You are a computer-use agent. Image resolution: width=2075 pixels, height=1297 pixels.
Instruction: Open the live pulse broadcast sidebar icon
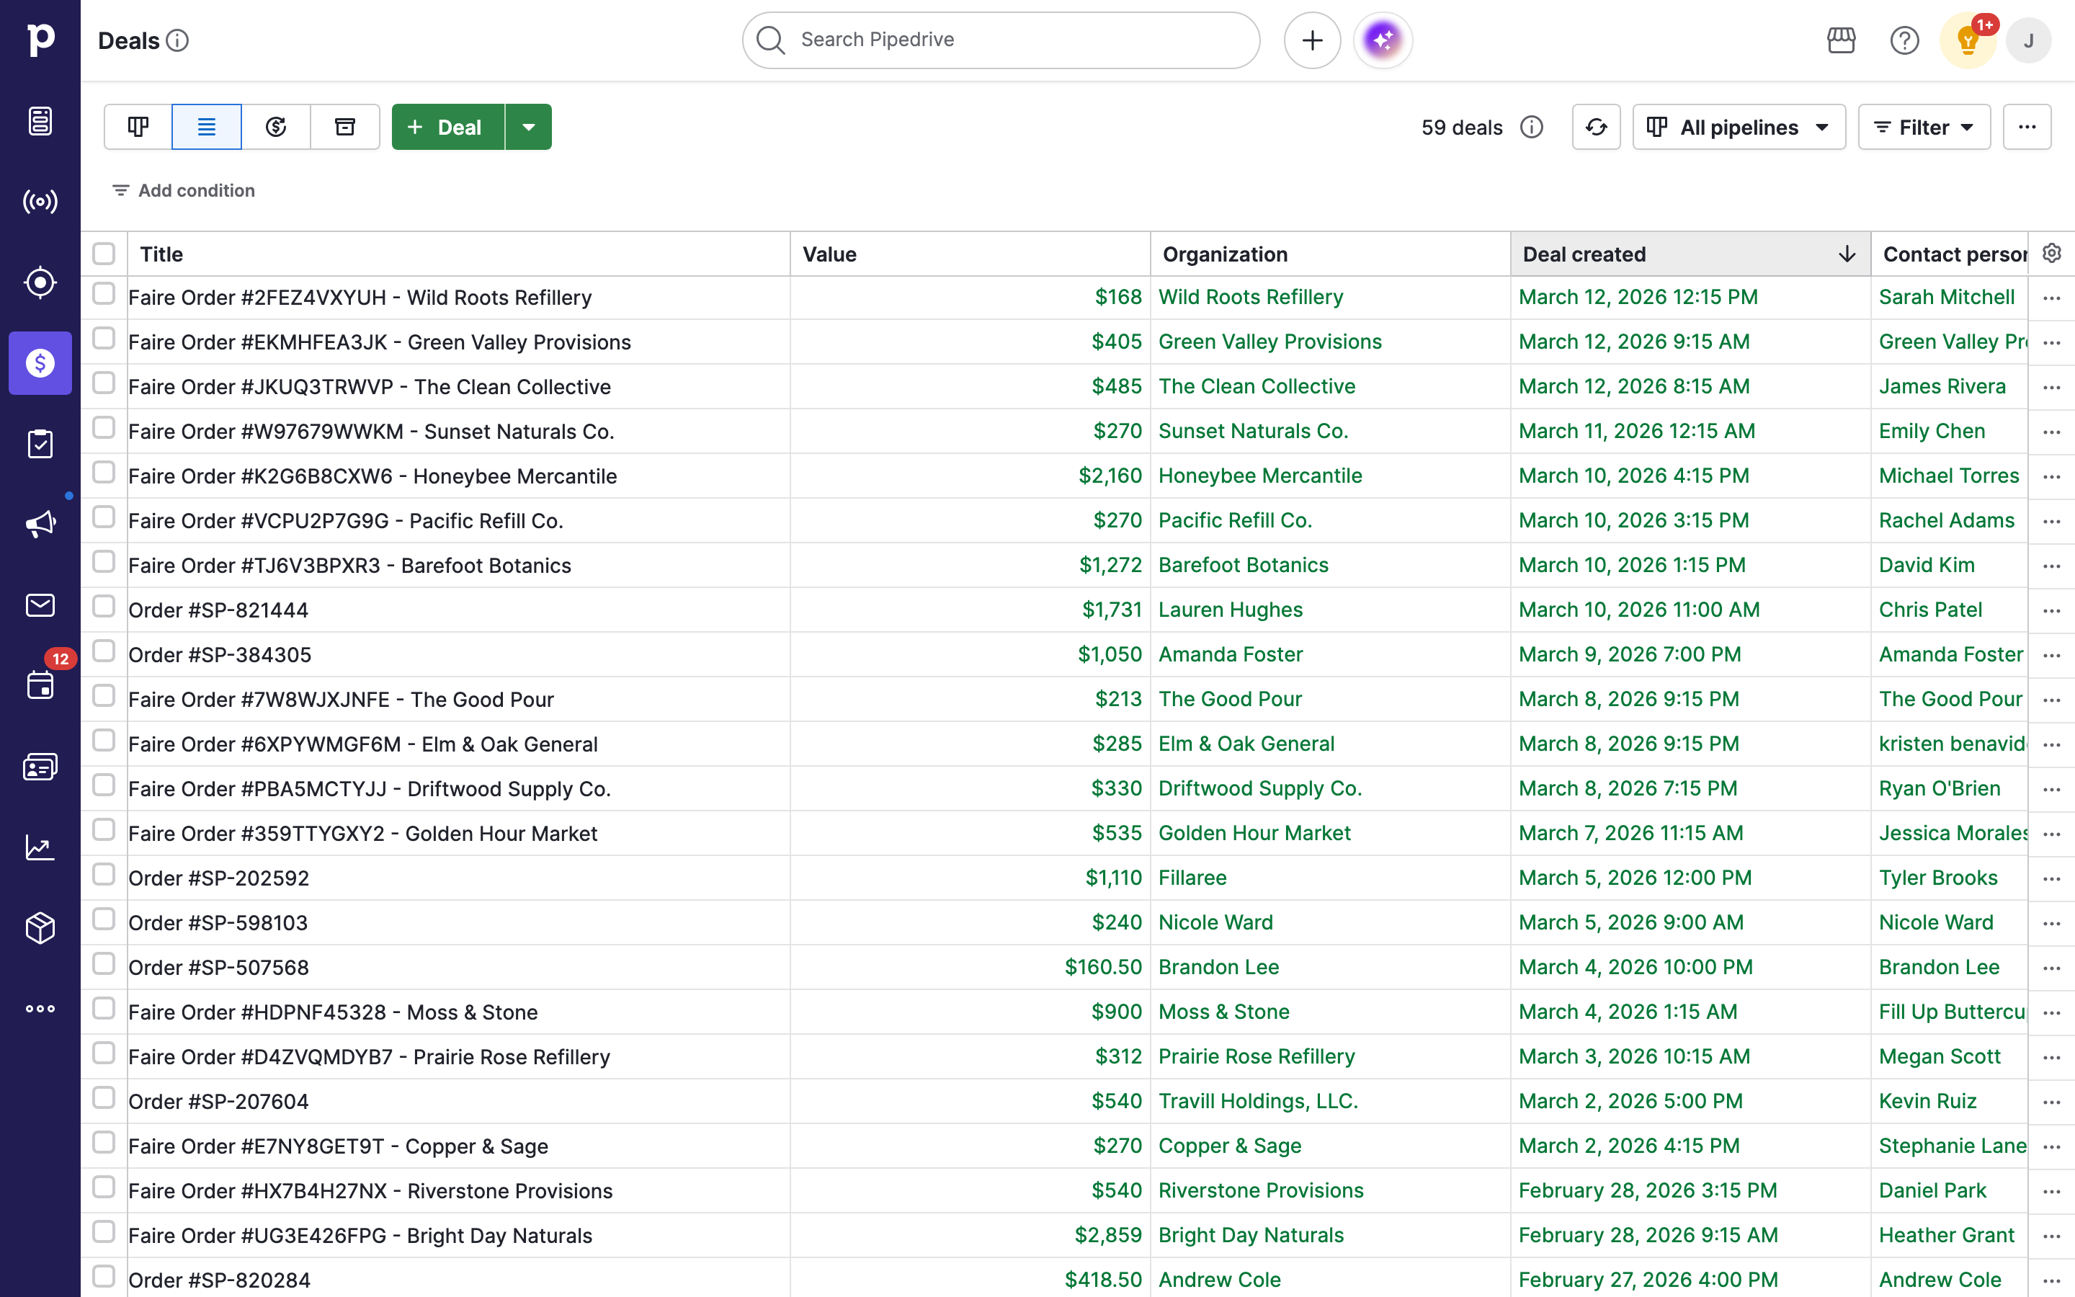(x=40, y=202)
